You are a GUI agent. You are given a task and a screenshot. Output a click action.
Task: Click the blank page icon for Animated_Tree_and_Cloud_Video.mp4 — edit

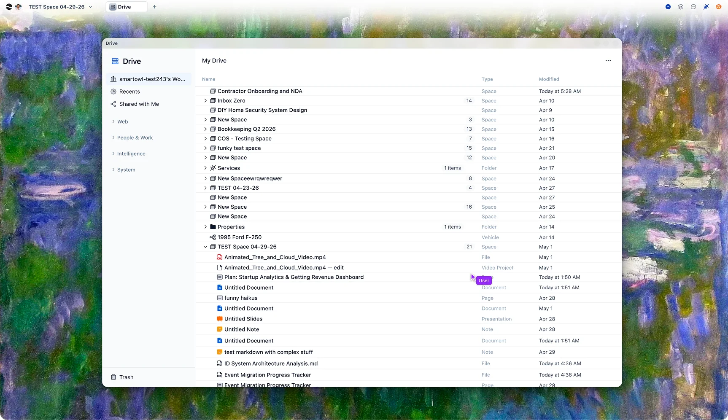tap(220, 268)
